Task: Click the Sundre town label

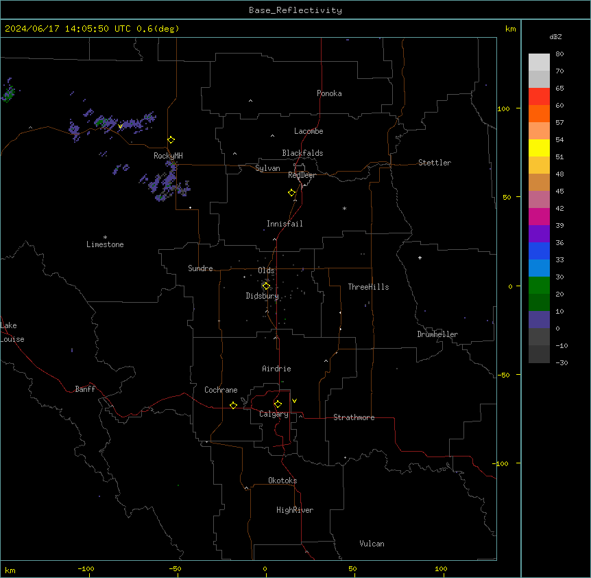Action: coord(200,268)
